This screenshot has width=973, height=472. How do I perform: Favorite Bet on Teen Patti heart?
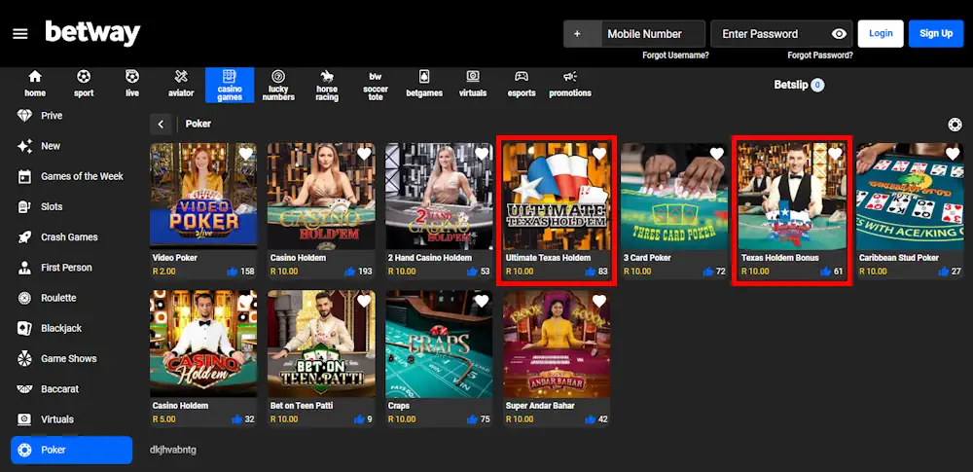point(364,302)
